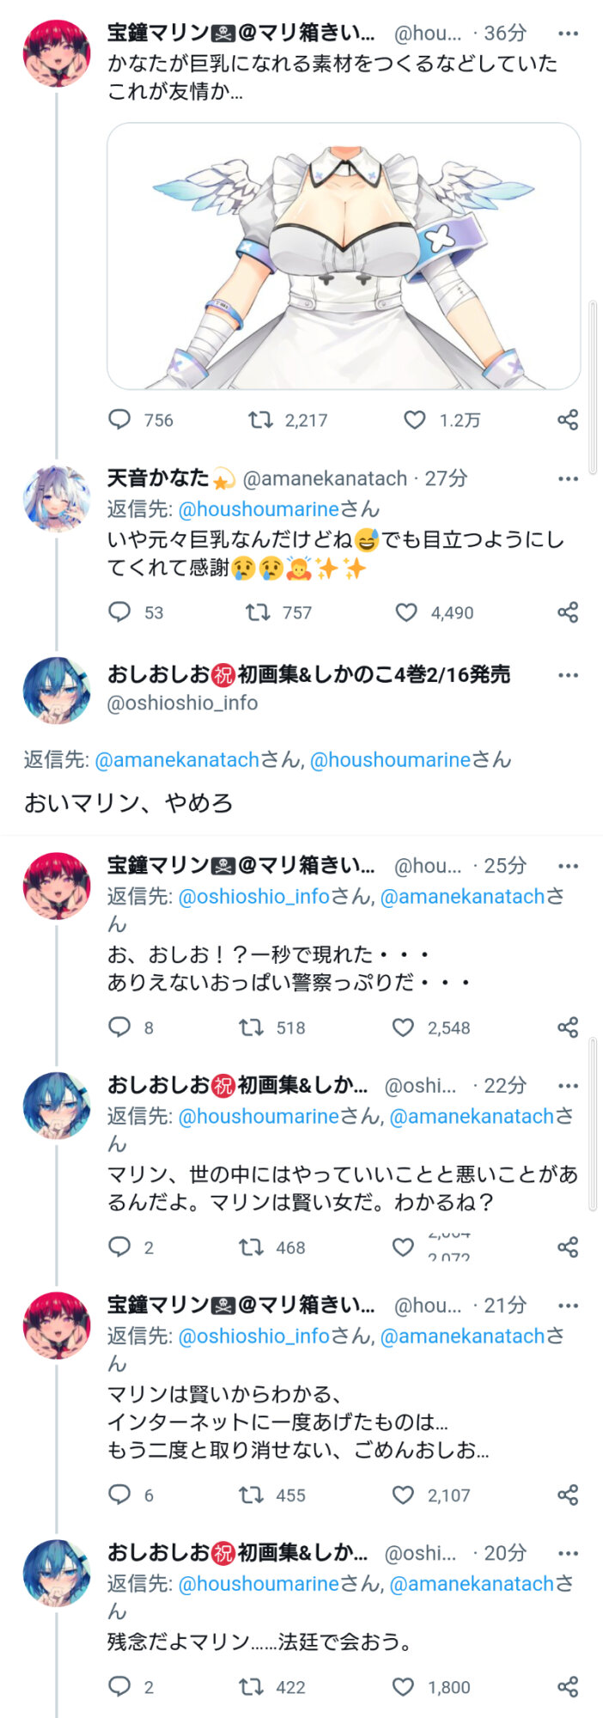Open the maid outfit image attachment

click(344, 256)
